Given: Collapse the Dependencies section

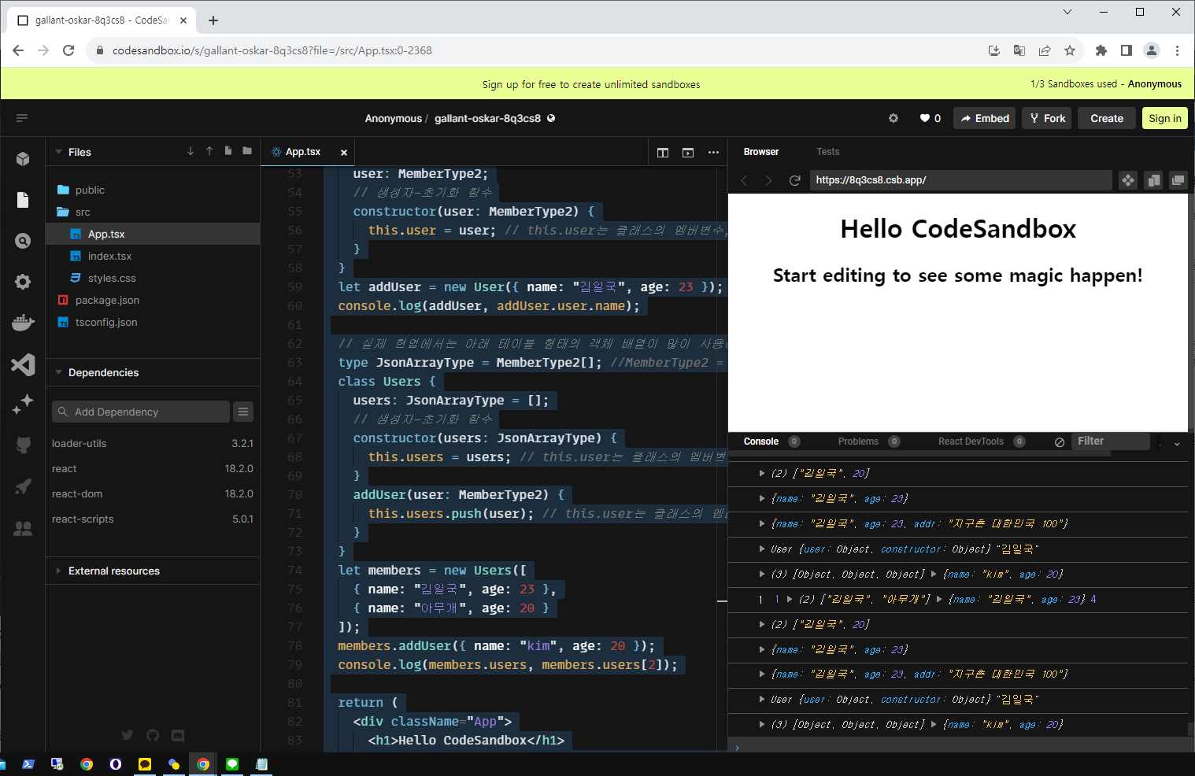Looking at the screenshot, I should (58, 372).
